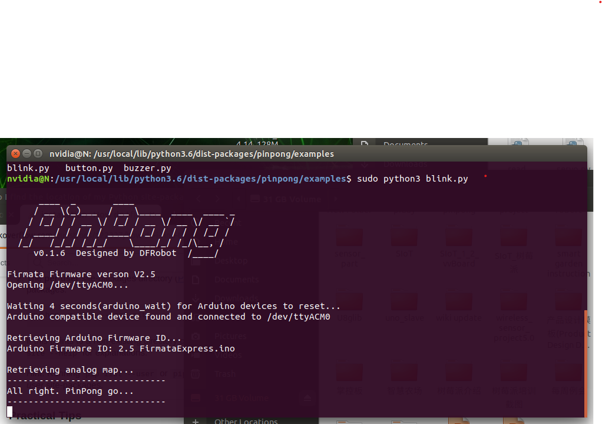Click the 'sudo python3 blink.py' command text
The image size is (602, 424).
pyautogui.click(x=412, y=179)
